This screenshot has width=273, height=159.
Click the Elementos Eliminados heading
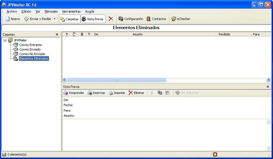point(136,28)
